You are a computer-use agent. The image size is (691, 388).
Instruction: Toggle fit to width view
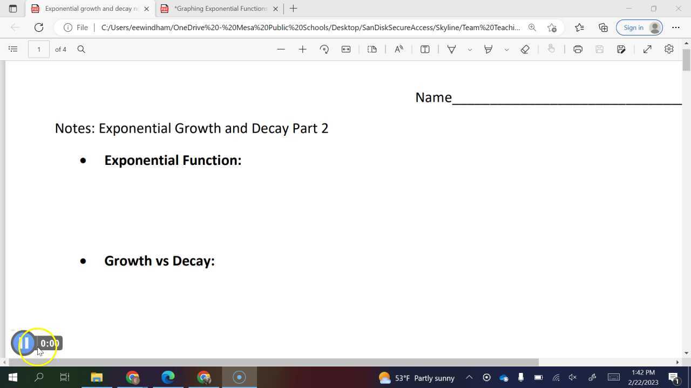point(346,49)
